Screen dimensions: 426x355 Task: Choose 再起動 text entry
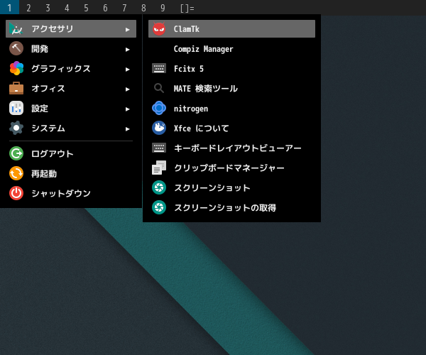pyautogui.click(x=44, y=173)
